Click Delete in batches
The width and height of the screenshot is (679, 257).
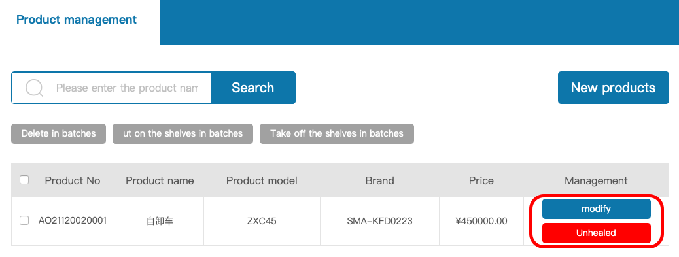58,133
